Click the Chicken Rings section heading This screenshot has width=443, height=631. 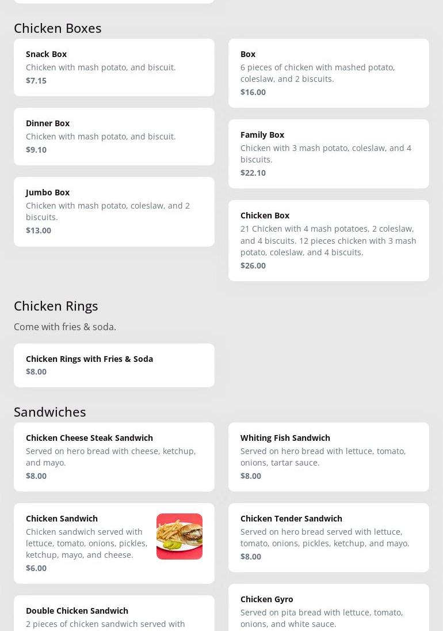click(x=56, y=305)
